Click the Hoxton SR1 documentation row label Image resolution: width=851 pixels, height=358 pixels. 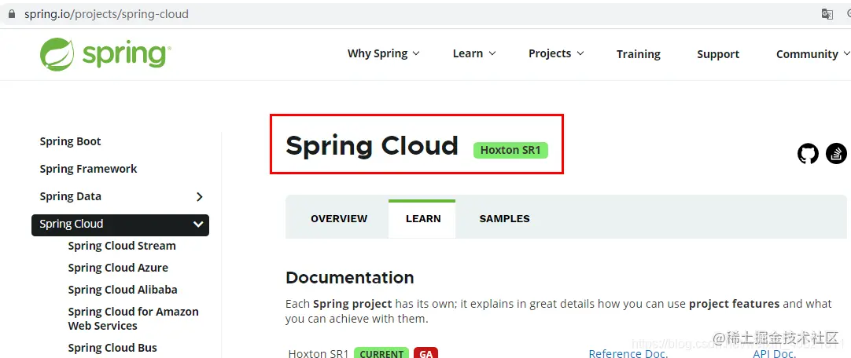(318, 353)
